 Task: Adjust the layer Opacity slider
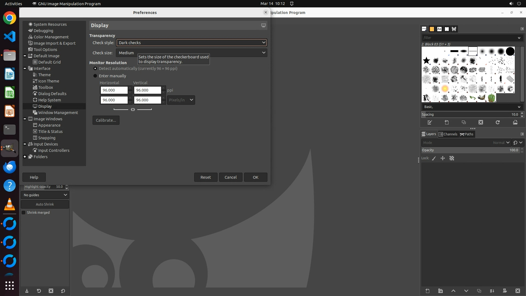tap(470, 150)
